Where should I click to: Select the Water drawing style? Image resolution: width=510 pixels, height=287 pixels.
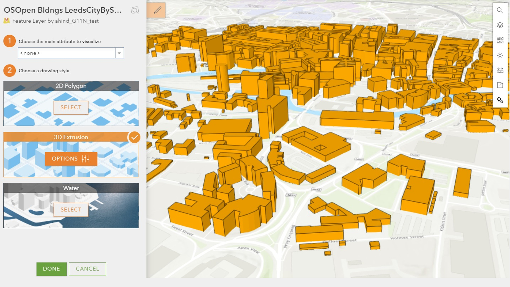point(71,210)
